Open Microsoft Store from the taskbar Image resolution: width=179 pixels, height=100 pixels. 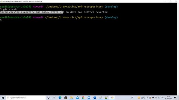(x=66, y=97)
